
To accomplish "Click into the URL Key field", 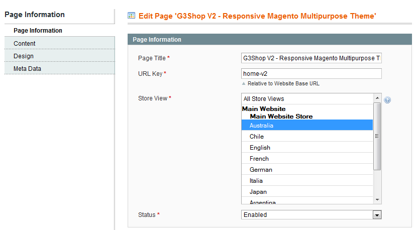I will pos(312,74).
